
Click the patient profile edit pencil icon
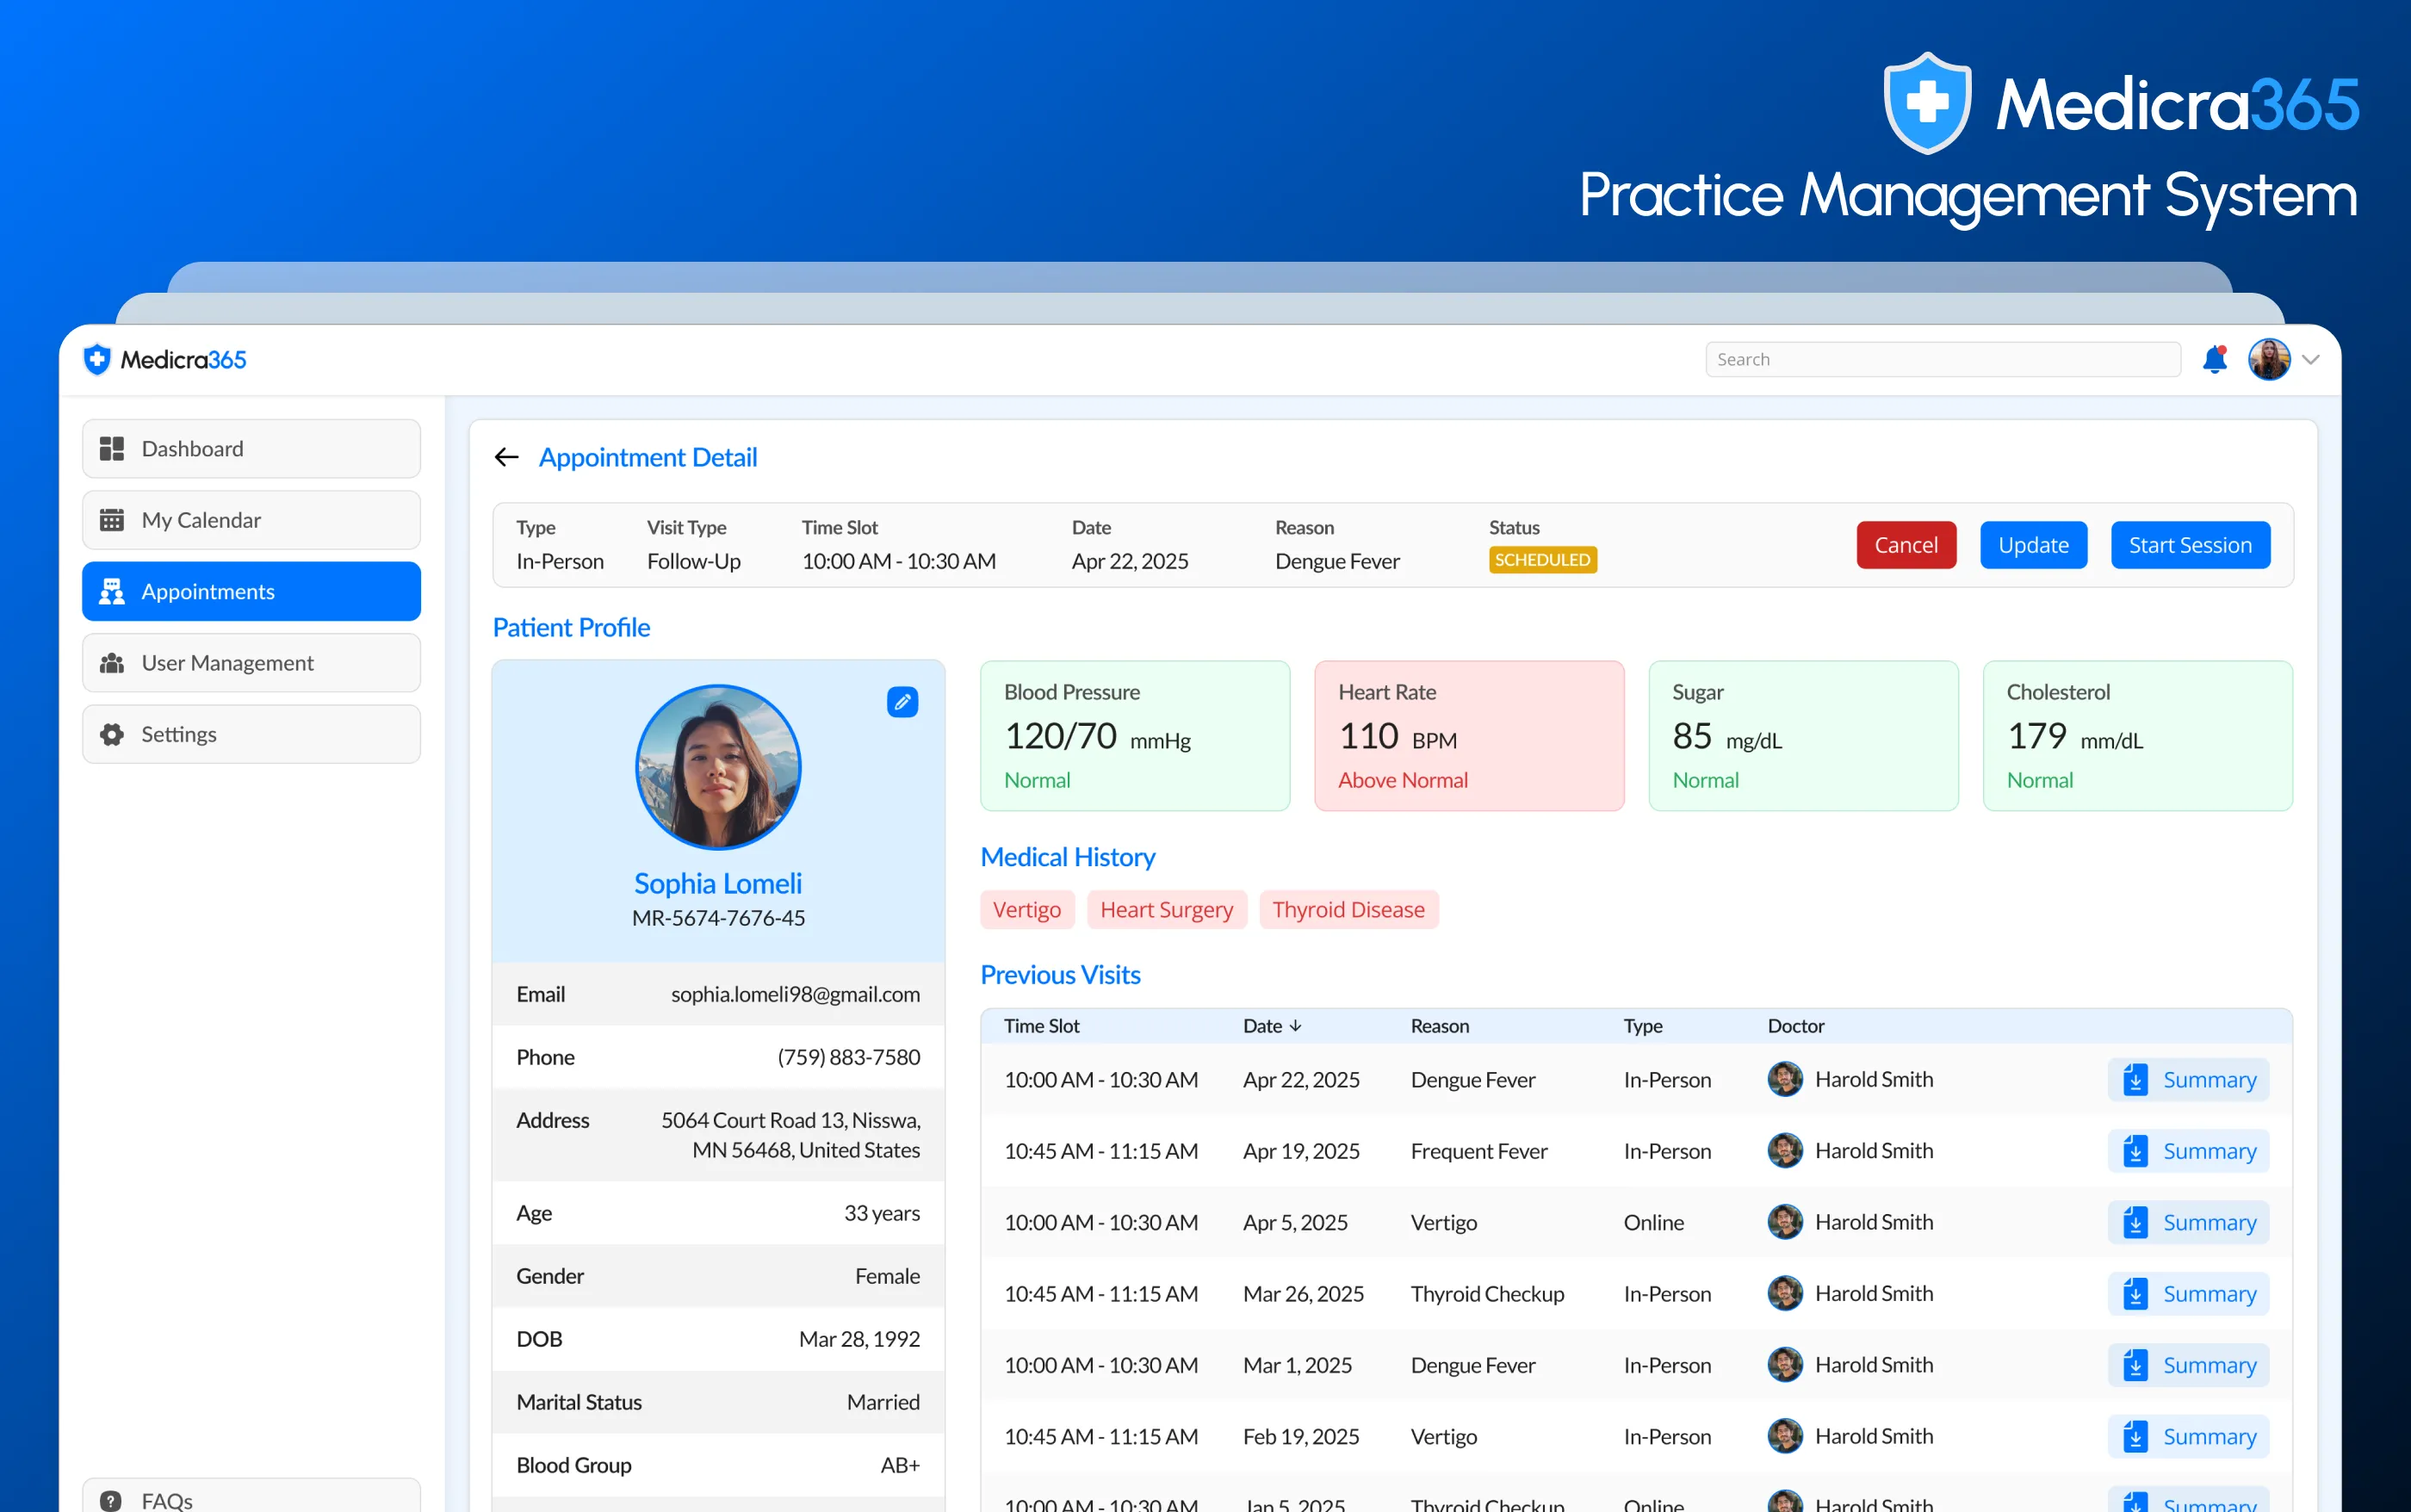(902, 702)
